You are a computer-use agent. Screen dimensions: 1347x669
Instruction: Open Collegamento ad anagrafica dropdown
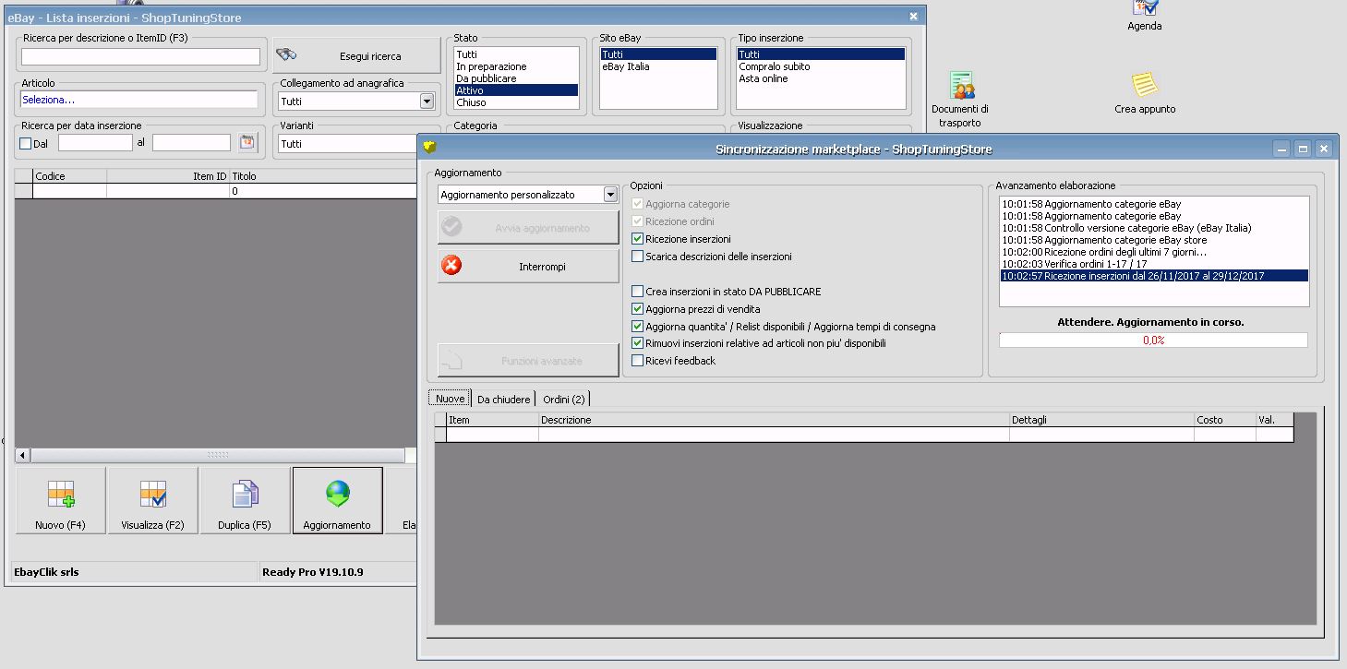(x=426, y=102)
